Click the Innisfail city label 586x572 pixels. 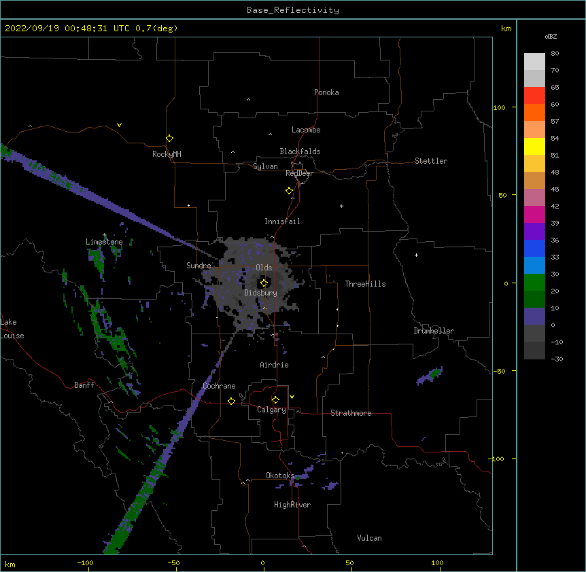[x=282, y=221]
